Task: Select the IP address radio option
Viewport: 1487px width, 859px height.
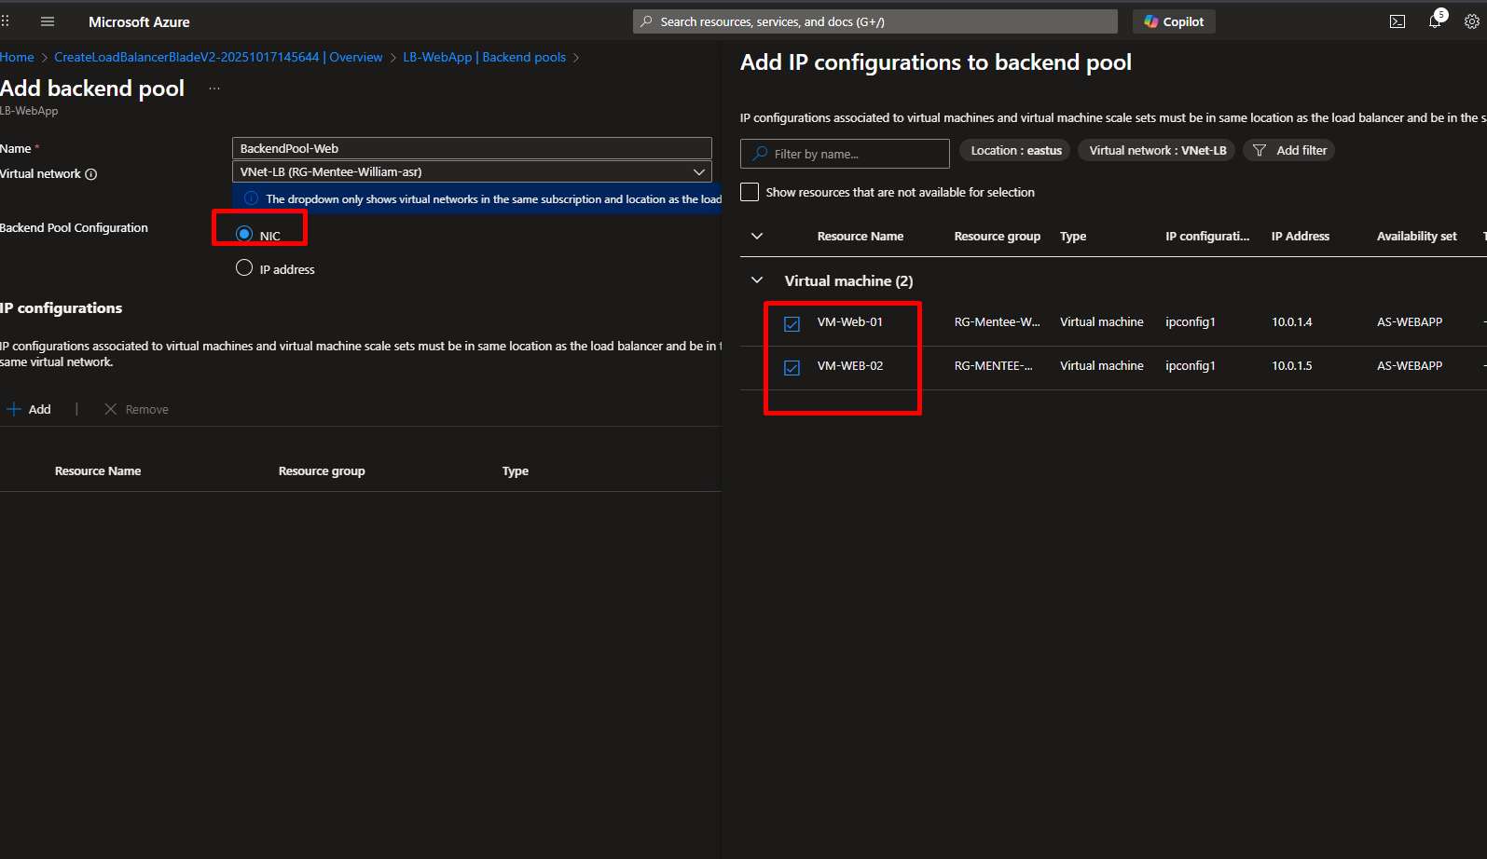Action: pos(244,268)
